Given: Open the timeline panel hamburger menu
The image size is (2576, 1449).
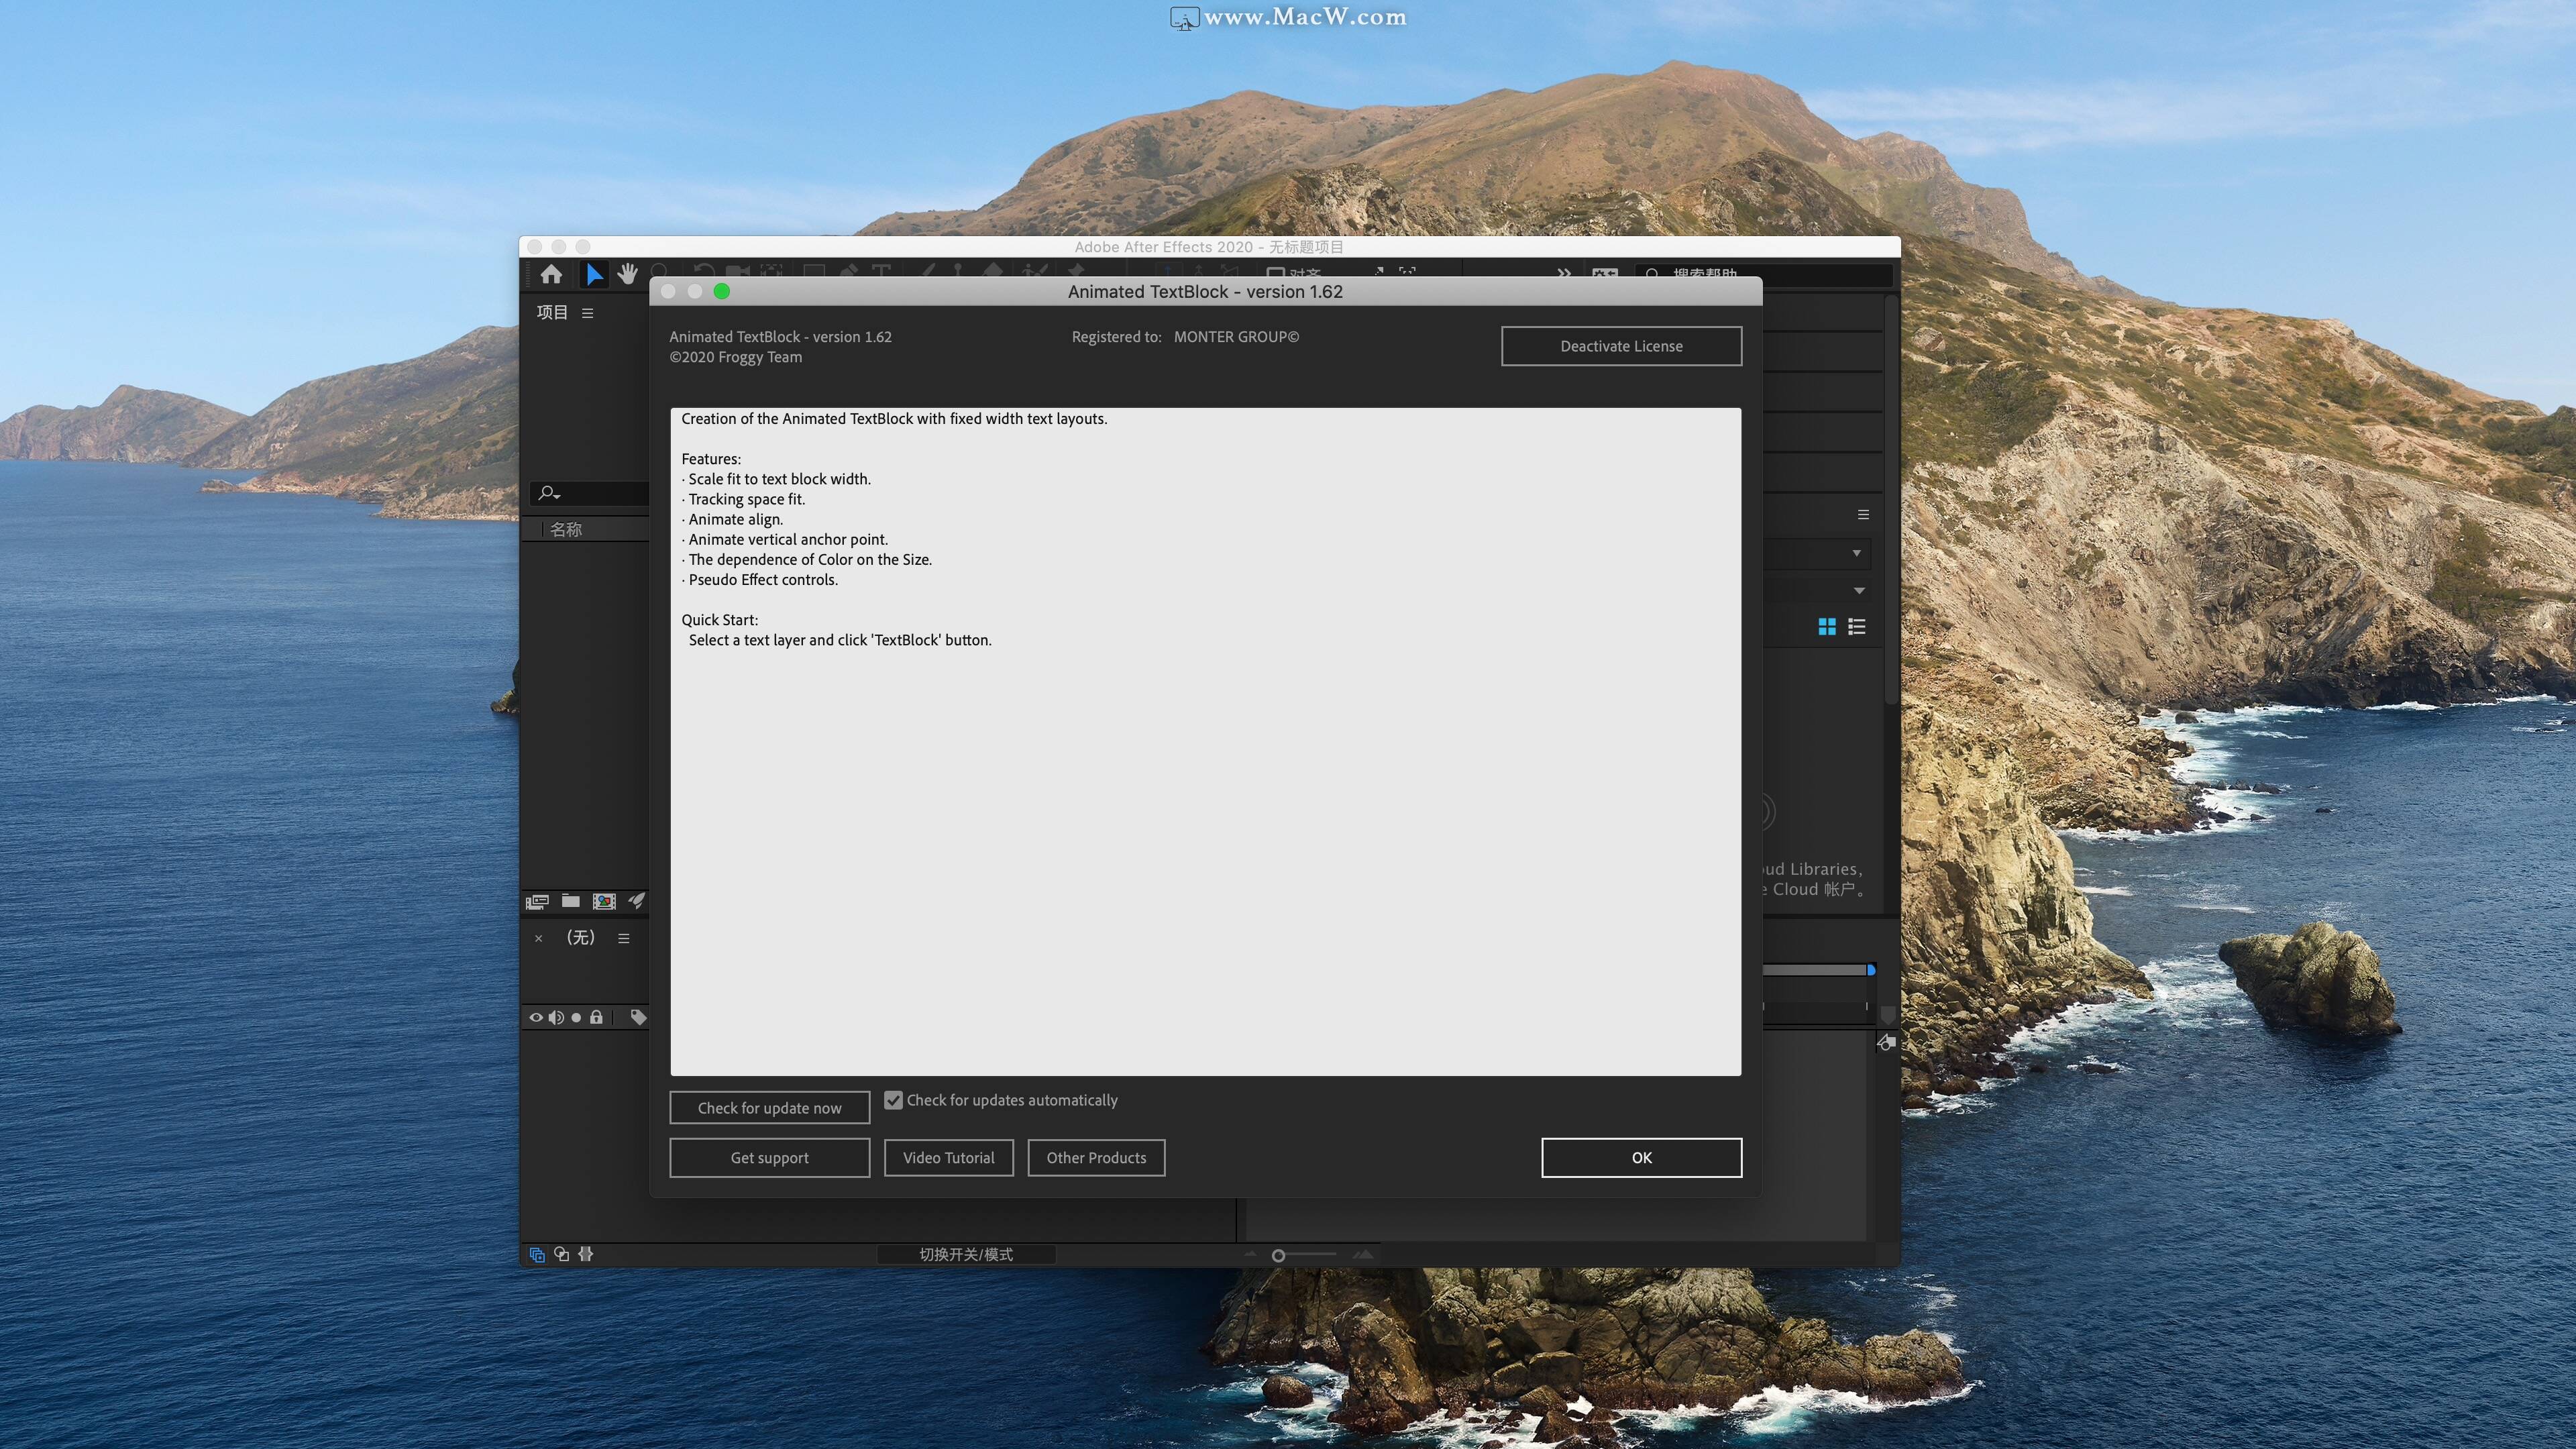Looking at the screenshot, I should 624,938.
